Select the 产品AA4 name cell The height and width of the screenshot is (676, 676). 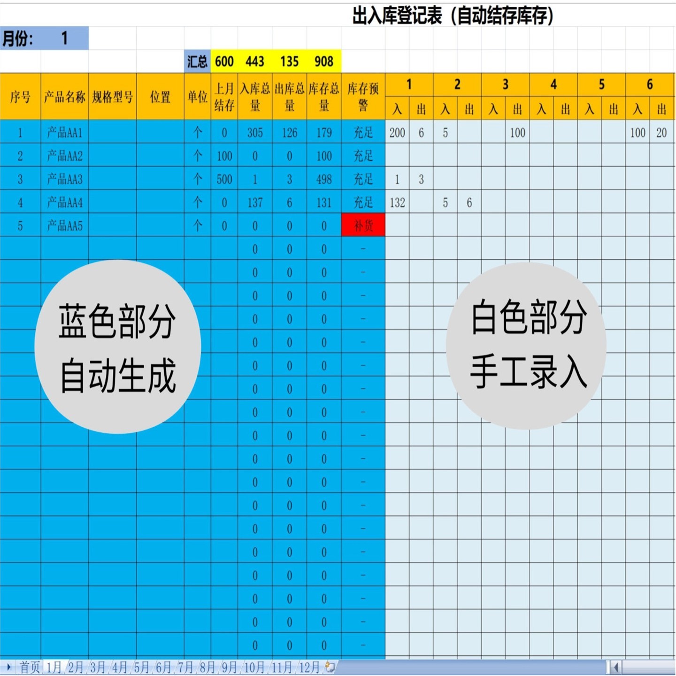65,202
